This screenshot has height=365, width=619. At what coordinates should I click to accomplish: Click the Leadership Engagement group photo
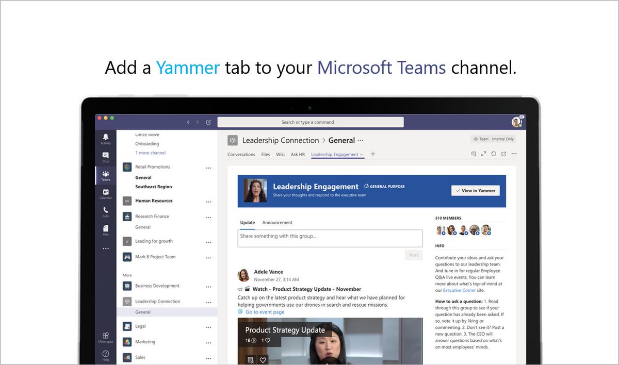pyautogui.click(x=255, y=191)
